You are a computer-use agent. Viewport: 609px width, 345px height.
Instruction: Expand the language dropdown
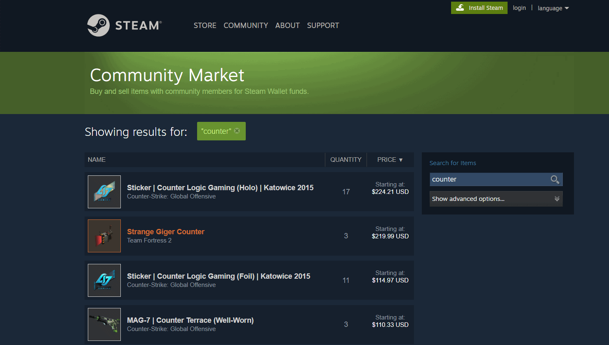pos(553,8)
